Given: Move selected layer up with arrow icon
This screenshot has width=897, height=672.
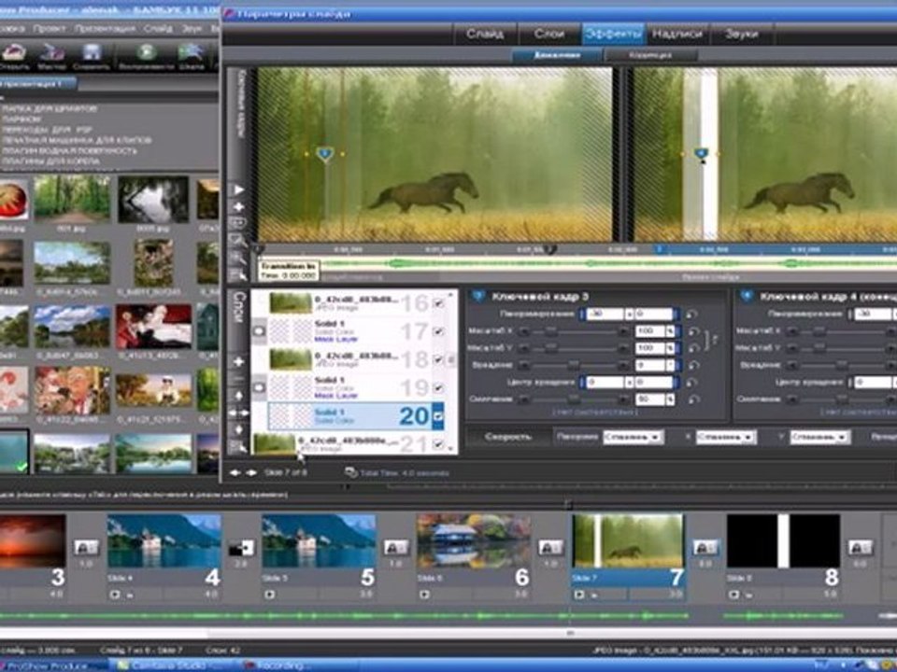Looking at the screenshot, I should pos(238,396).
